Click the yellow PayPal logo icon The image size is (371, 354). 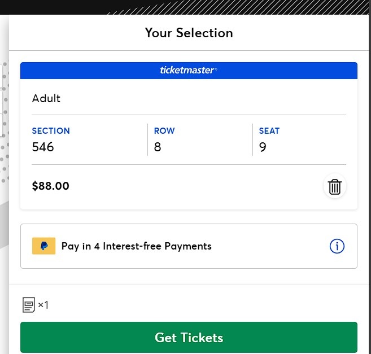(x=44, y=246)
